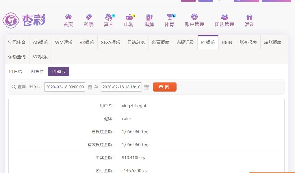The height and width of the screenshot is (173, 295).
Task: Click the 团队管理 team icon
Action: (225, 17)
